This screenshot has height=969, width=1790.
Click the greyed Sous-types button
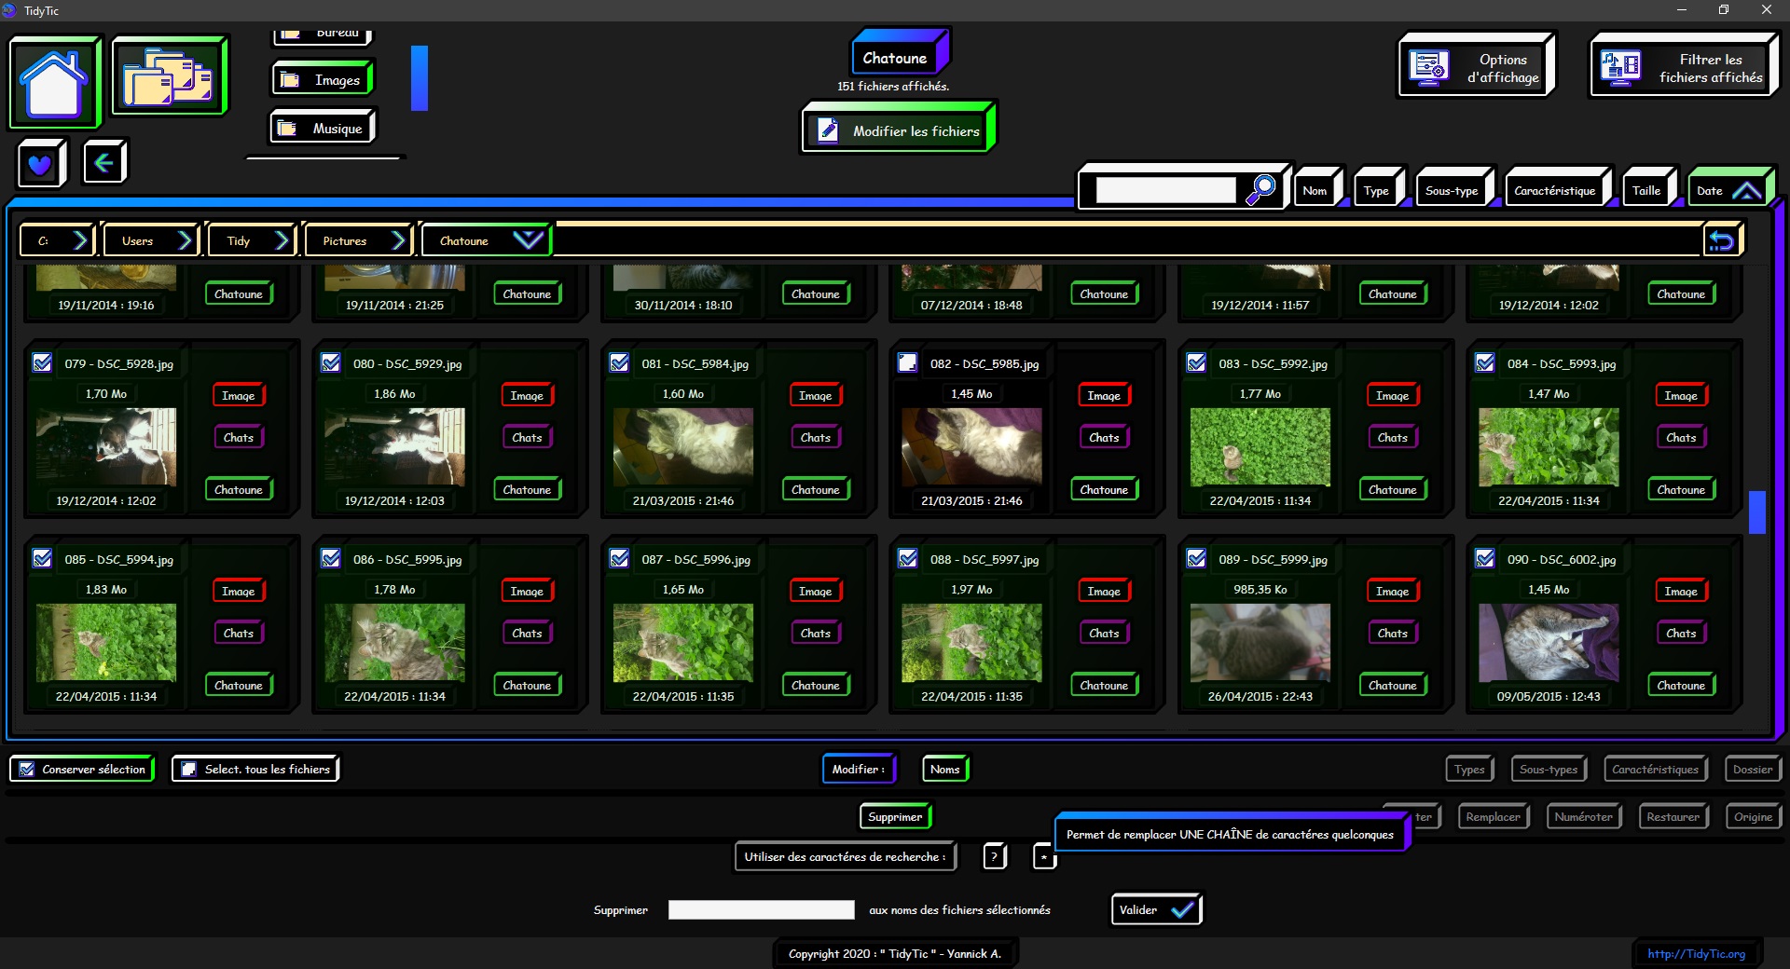(x=1549, y=769)
